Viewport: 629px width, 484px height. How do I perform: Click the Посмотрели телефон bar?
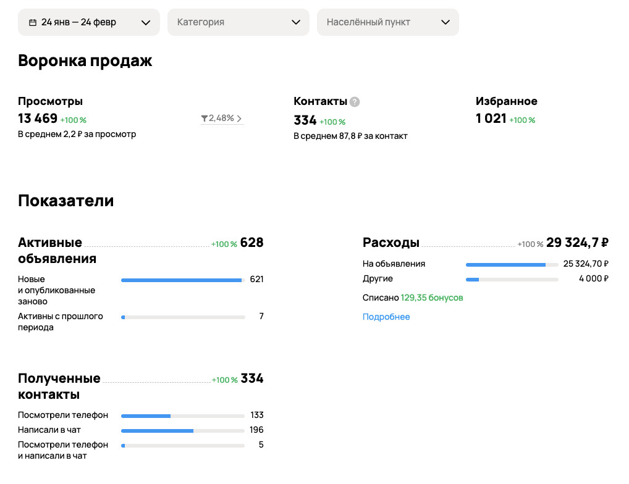click(183, 416)
